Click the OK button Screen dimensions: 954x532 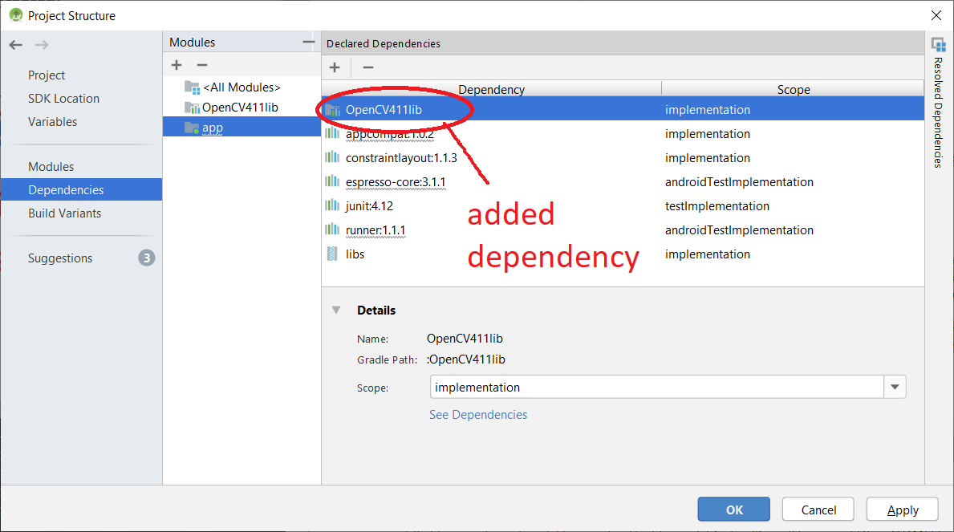[733, 510]
